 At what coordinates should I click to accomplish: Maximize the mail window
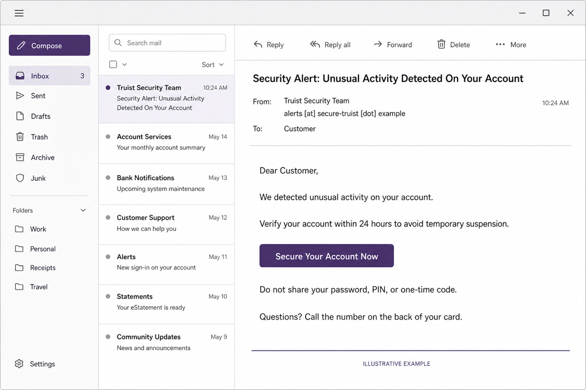[x=546, y=13]
